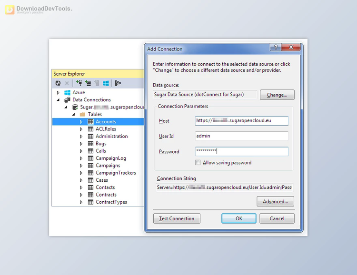Click the Bugs table grid icon
Viewport: 357px width, 275px height.
pyautogui.click(x=90, y=144)
